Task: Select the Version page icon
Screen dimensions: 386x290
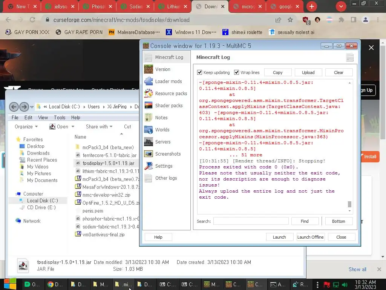Action: click(x=149, y=69)
